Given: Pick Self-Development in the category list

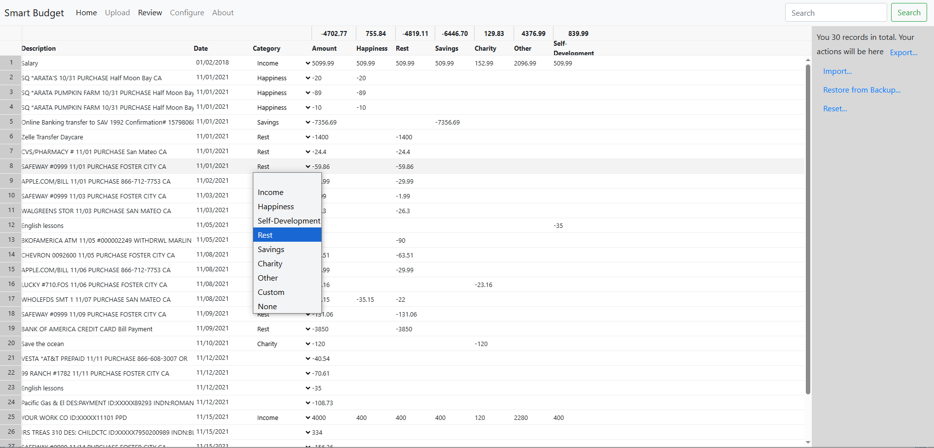Looking at the screenshot, I should tap(288, 221).
